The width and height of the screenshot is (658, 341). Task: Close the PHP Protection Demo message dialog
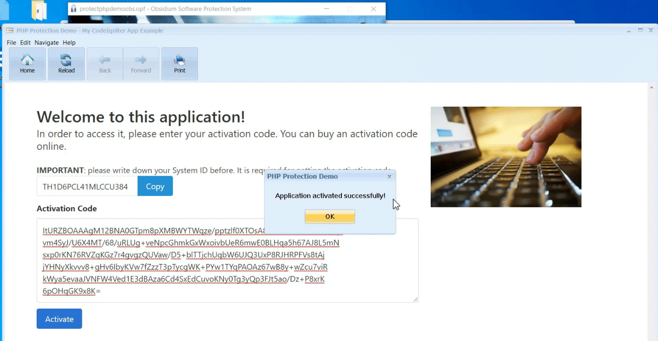coord(389,177)
